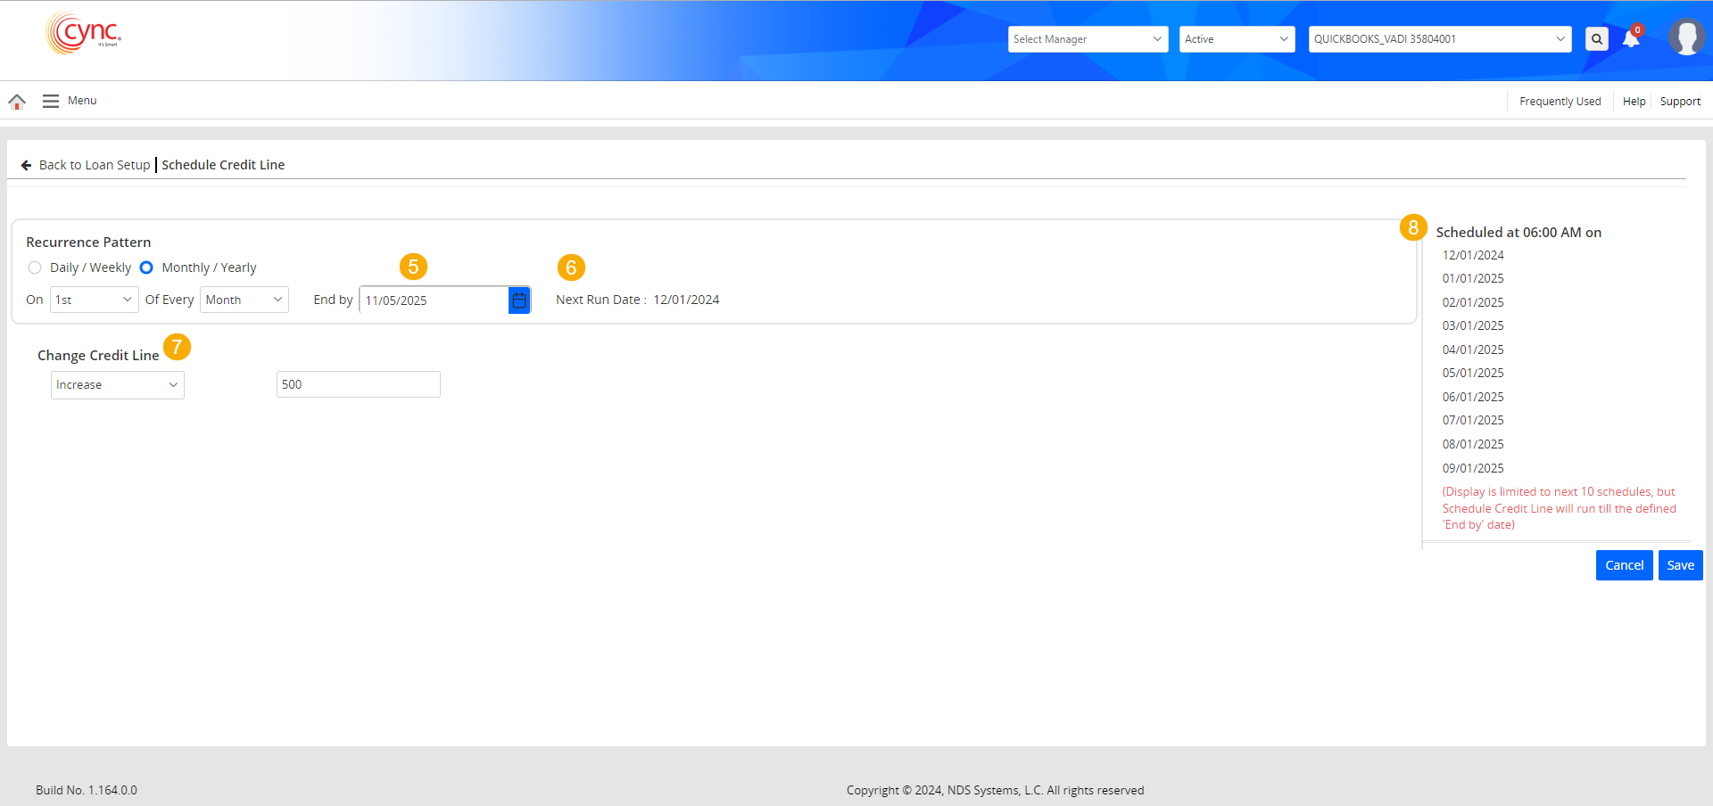Open the notifications bell
This screenshot has height=806, width=1713.
coord(1631,39)
